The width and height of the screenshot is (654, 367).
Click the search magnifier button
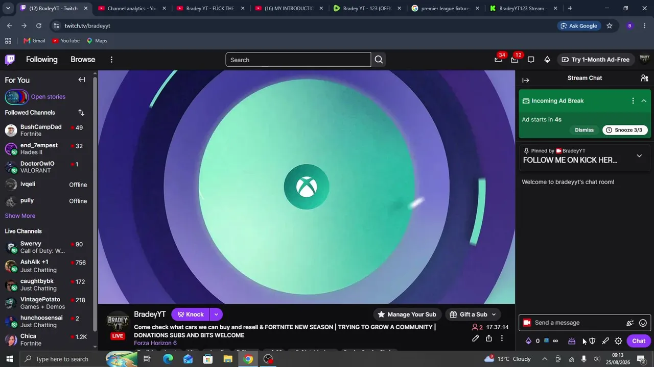pyautogui.click(x=379, y=60)
